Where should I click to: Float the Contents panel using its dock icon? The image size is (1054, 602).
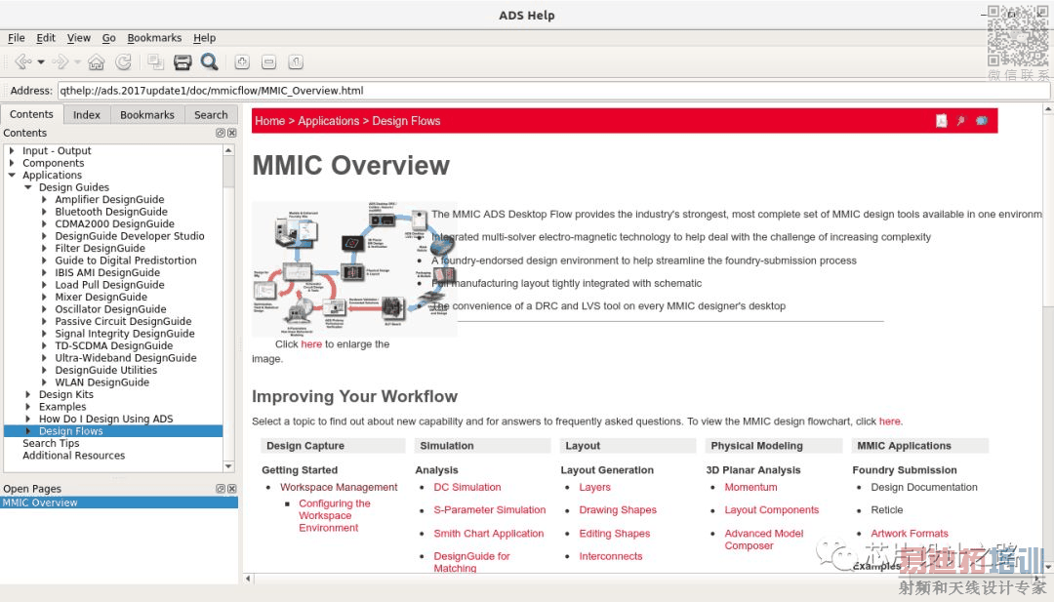220,133
